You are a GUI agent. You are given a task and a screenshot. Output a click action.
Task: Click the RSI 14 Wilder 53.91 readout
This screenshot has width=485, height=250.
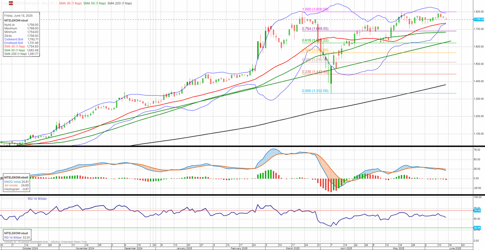point(17,238)
